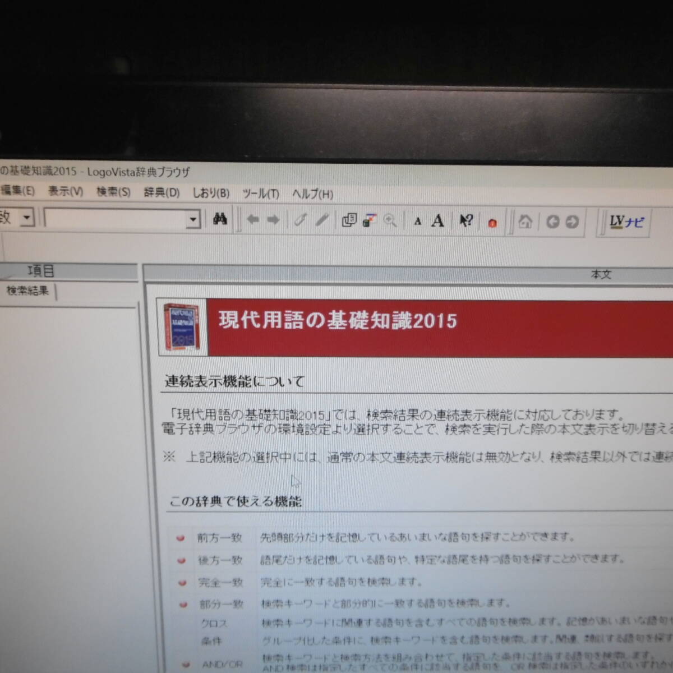Click the red bullet beside 後方一致
Image resolution: width=673 pixels, height=673 pixels.
pos(181,560)
